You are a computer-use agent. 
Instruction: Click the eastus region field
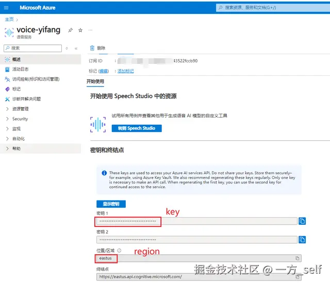(199, 258)
